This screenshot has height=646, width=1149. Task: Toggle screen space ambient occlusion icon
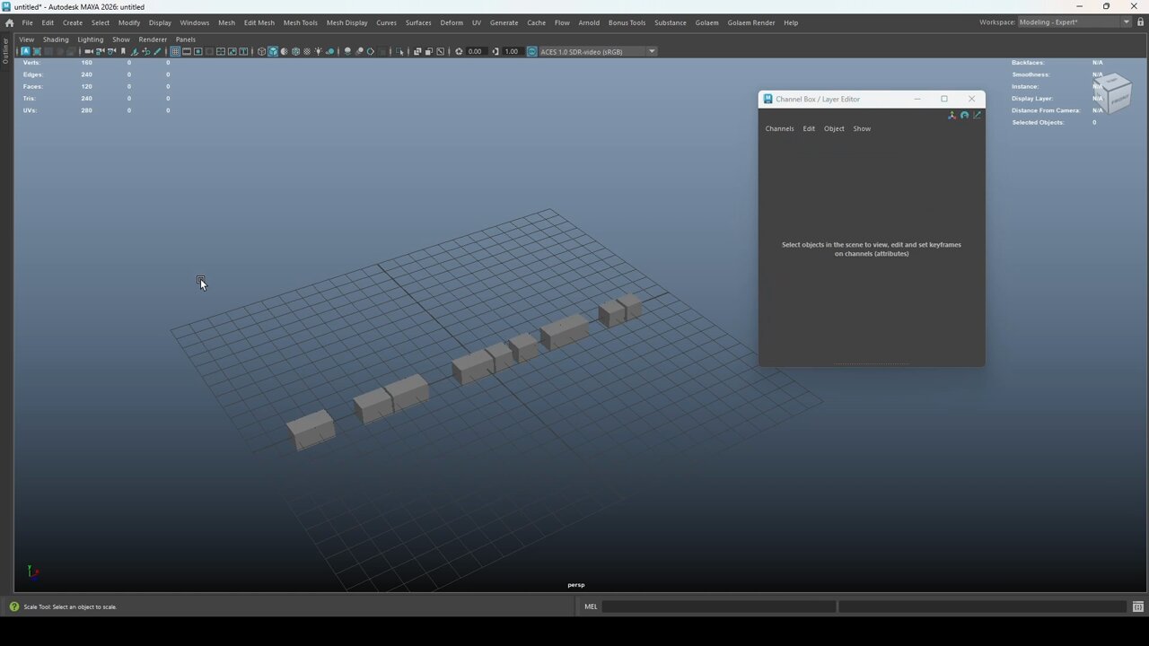[x=347, y=51]
